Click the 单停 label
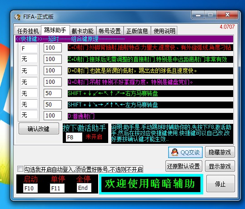 click(x=58, y=179)
